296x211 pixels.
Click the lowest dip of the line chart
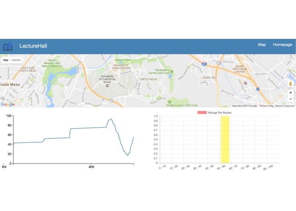[128, 155]
